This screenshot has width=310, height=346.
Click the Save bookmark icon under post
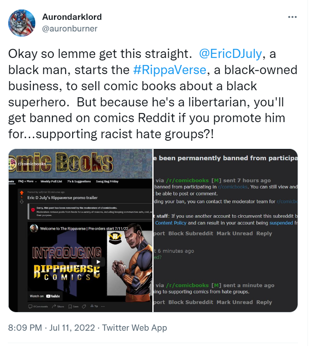70,307
